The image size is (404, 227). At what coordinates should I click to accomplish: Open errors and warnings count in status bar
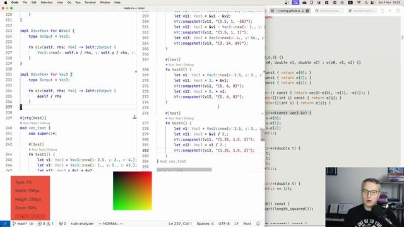pos(45,224)
